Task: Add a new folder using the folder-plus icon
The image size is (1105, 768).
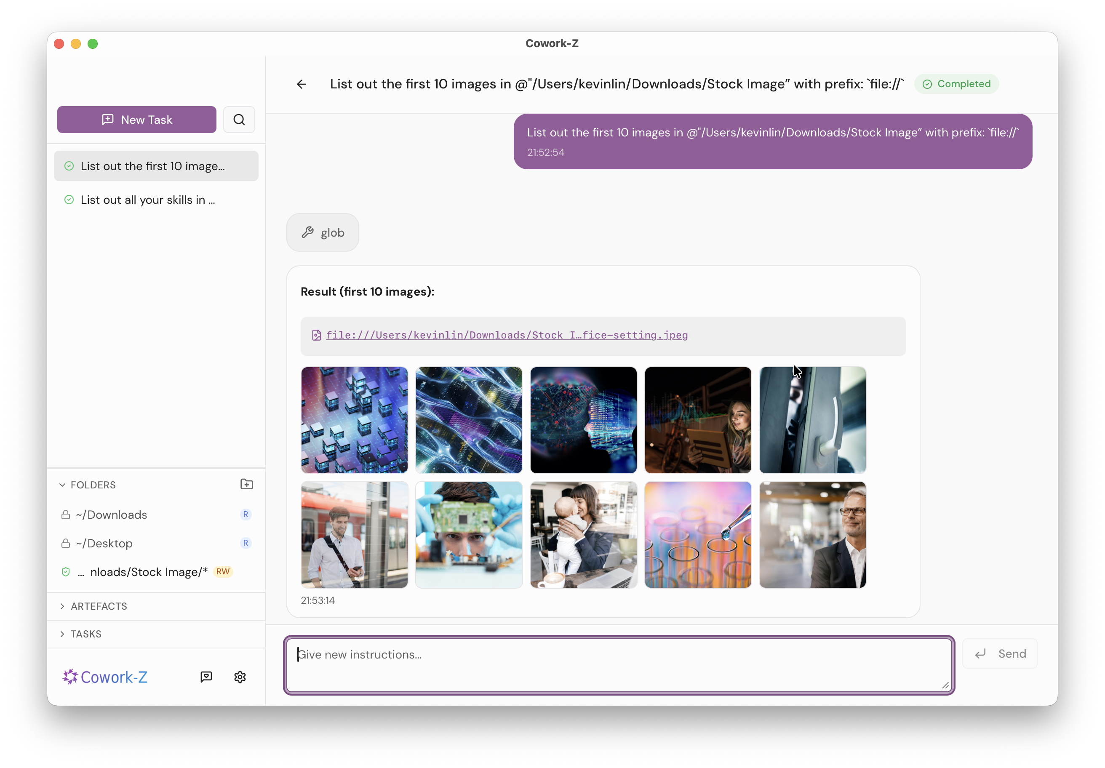Action: tap(246, 484)
